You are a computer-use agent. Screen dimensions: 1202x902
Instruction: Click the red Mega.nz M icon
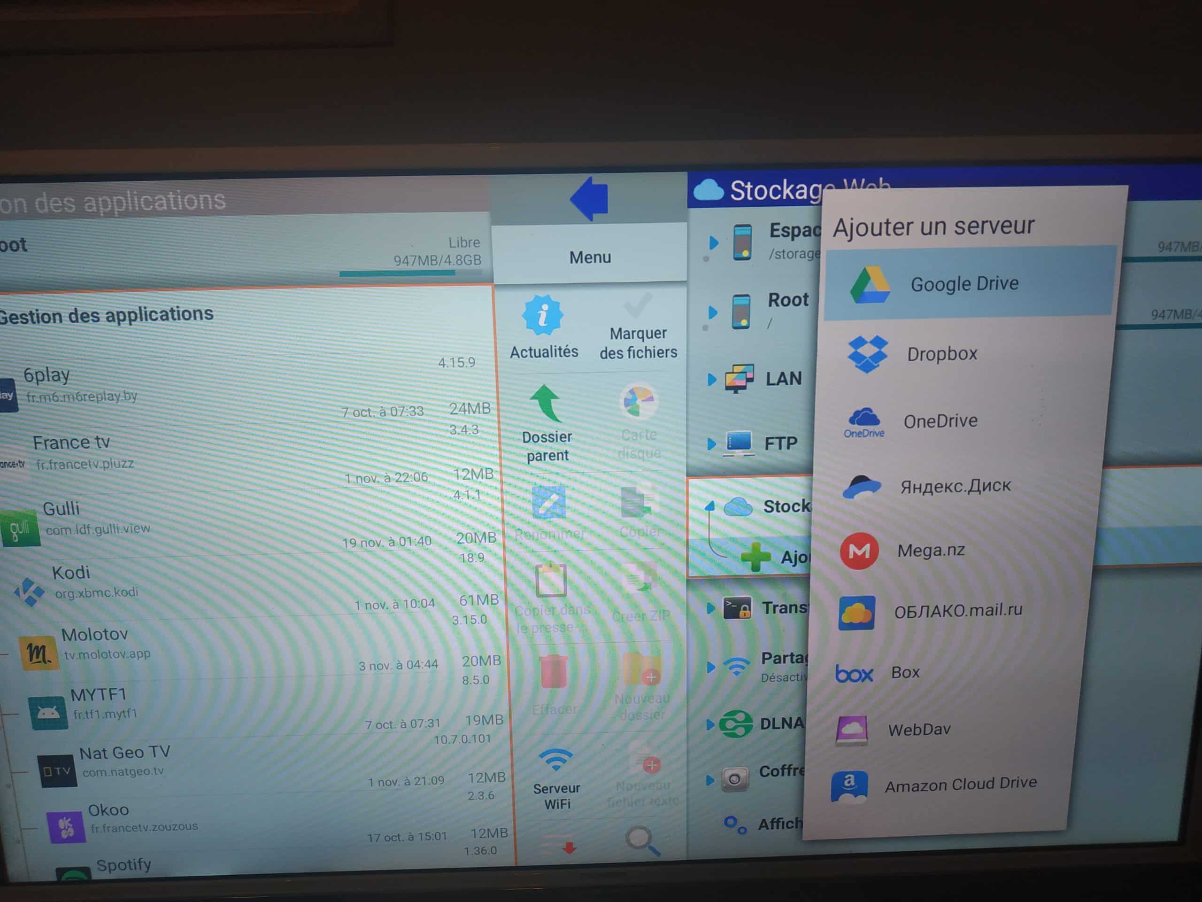(x=859, y=551)
